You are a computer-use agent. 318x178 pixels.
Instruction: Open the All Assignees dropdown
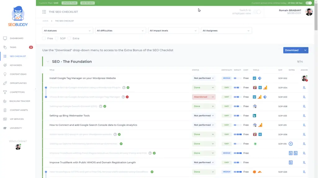pyautogui.click(x=226, y=30)
